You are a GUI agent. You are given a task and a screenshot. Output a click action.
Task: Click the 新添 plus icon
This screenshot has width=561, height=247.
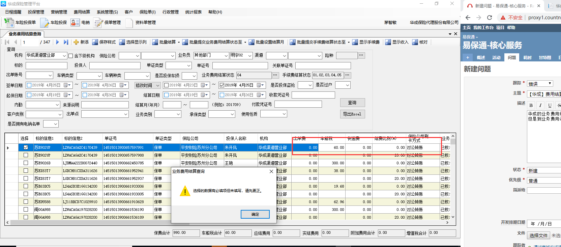pyautogui.click(x=76, y=42)
